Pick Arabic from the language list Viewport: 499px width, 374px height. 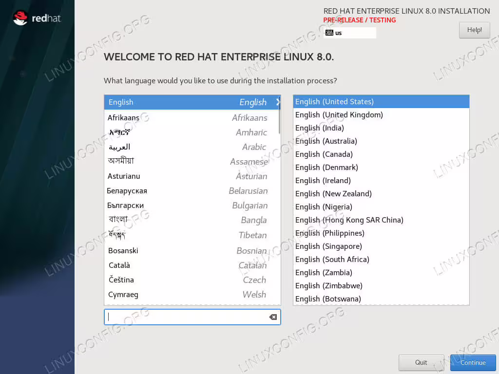(x=192, y=147)
